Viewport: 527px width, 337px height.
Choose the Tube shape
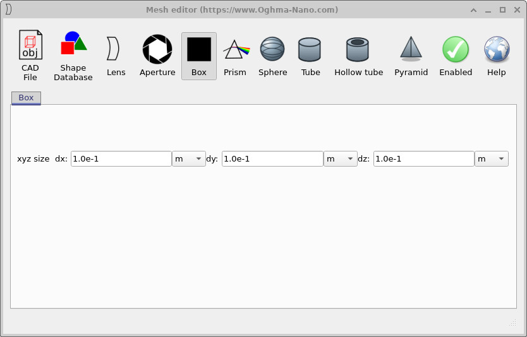coord(310,56)
